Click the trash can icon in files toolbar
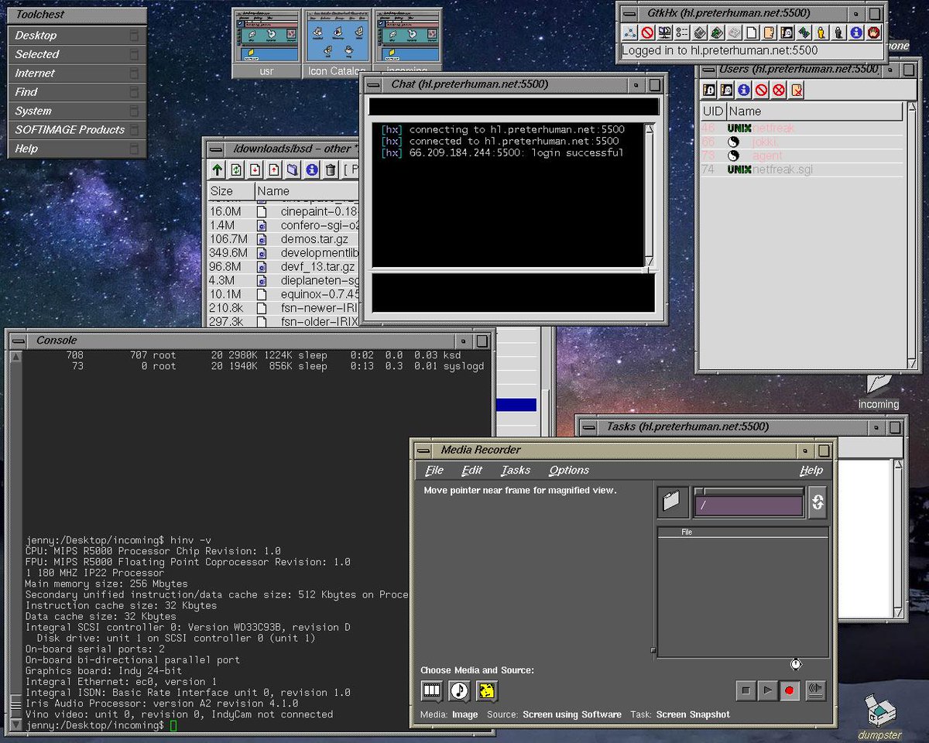Viewport: 929px width, 743px height. (x=331, y=170)
